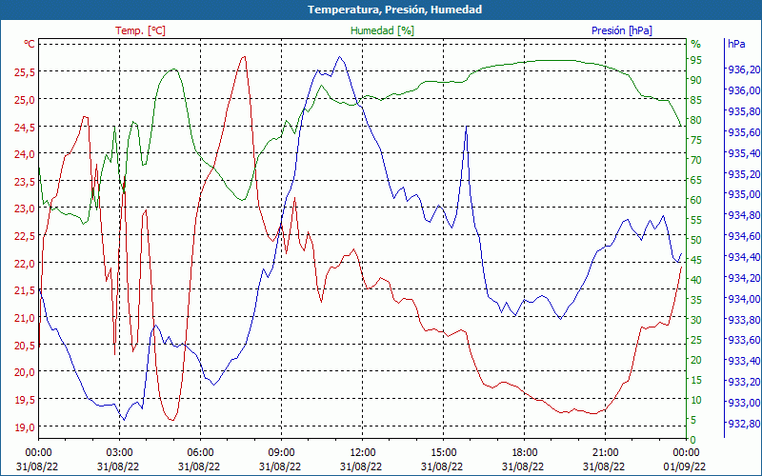Image resolution: width=762 pixels, height=476 pixels.
Task: Click the 19,5 temperature axis value
Action: pos(26,399)
